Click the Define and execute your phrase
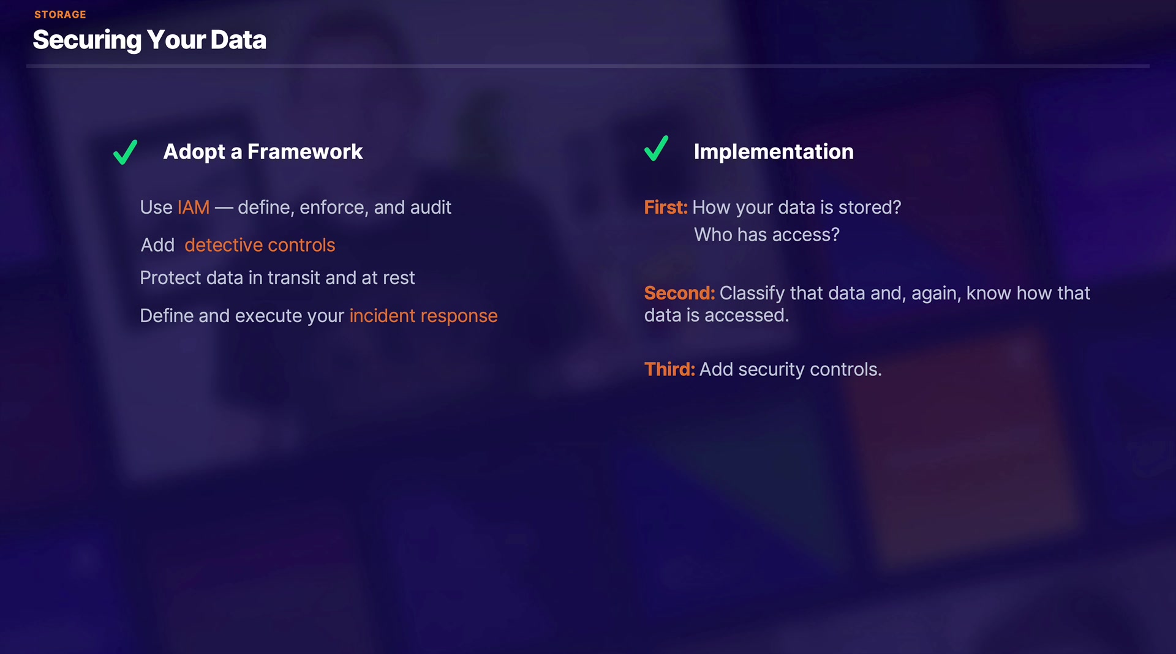The image size is (1176, 654). pos(242,316)
